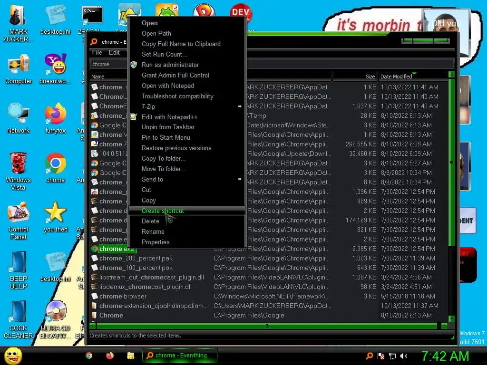487x365 pixels.
Task: Sort results by Size column header
Action: [x=355, y=77]
